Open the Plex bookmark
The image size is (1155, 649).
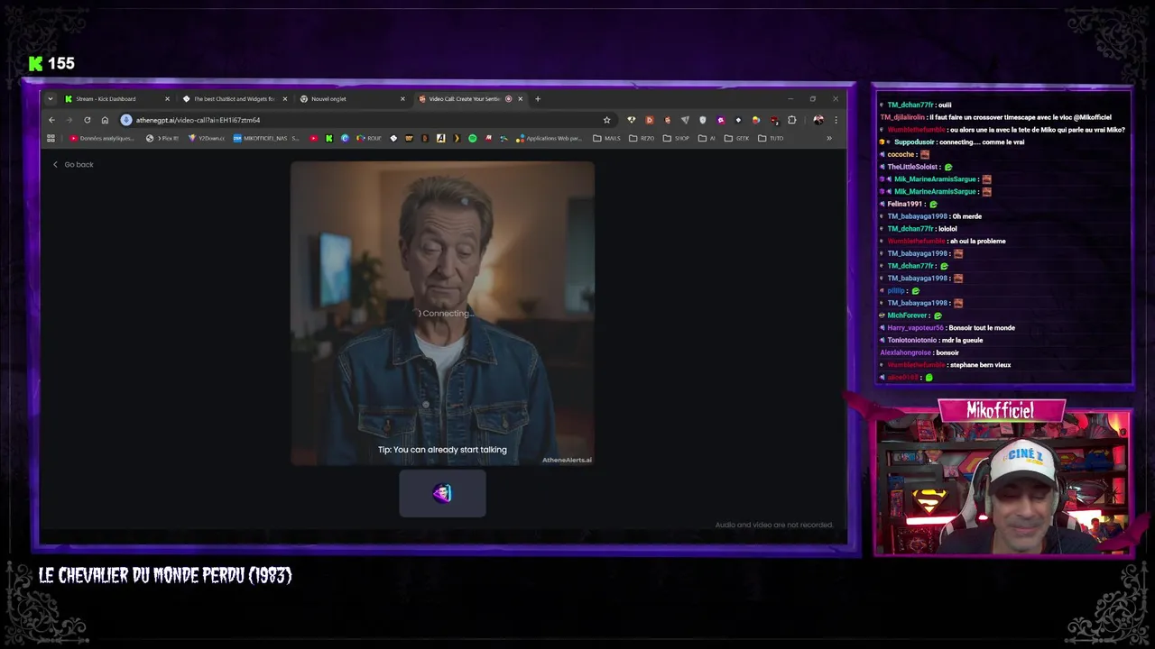point(162,138)
